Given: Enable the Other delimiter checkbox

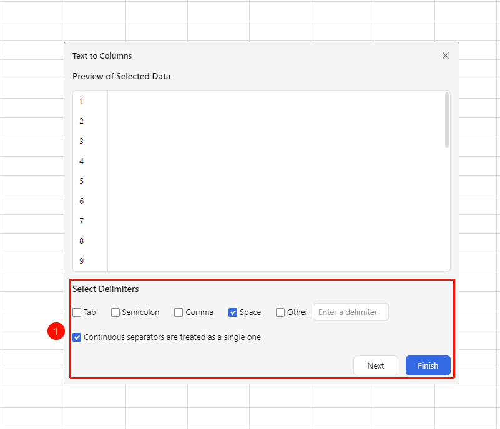Looking at the screenshot, I should click(x=280, y=312).
